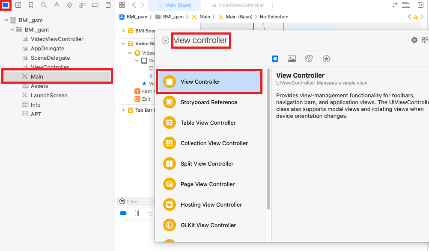Select Split View Controller object
This screenshot has height=251, width=429.
click(x=209, y=163)
